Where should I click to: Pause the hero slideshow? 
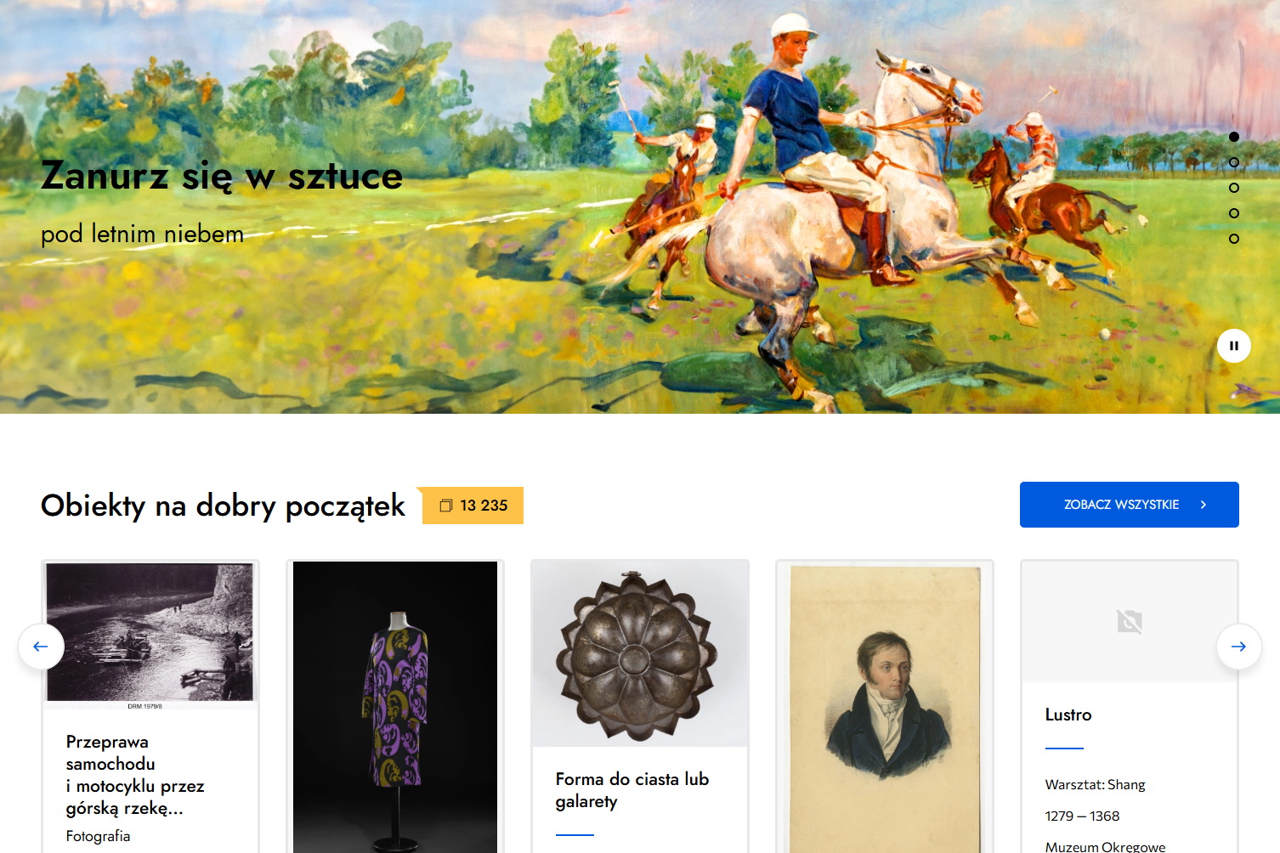pos(1233,346)
